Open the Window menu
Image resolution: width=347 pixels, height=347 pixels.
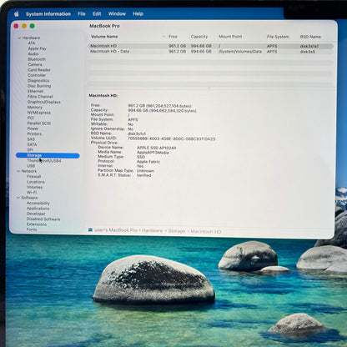pyautogui.click(x=117, y=13)
